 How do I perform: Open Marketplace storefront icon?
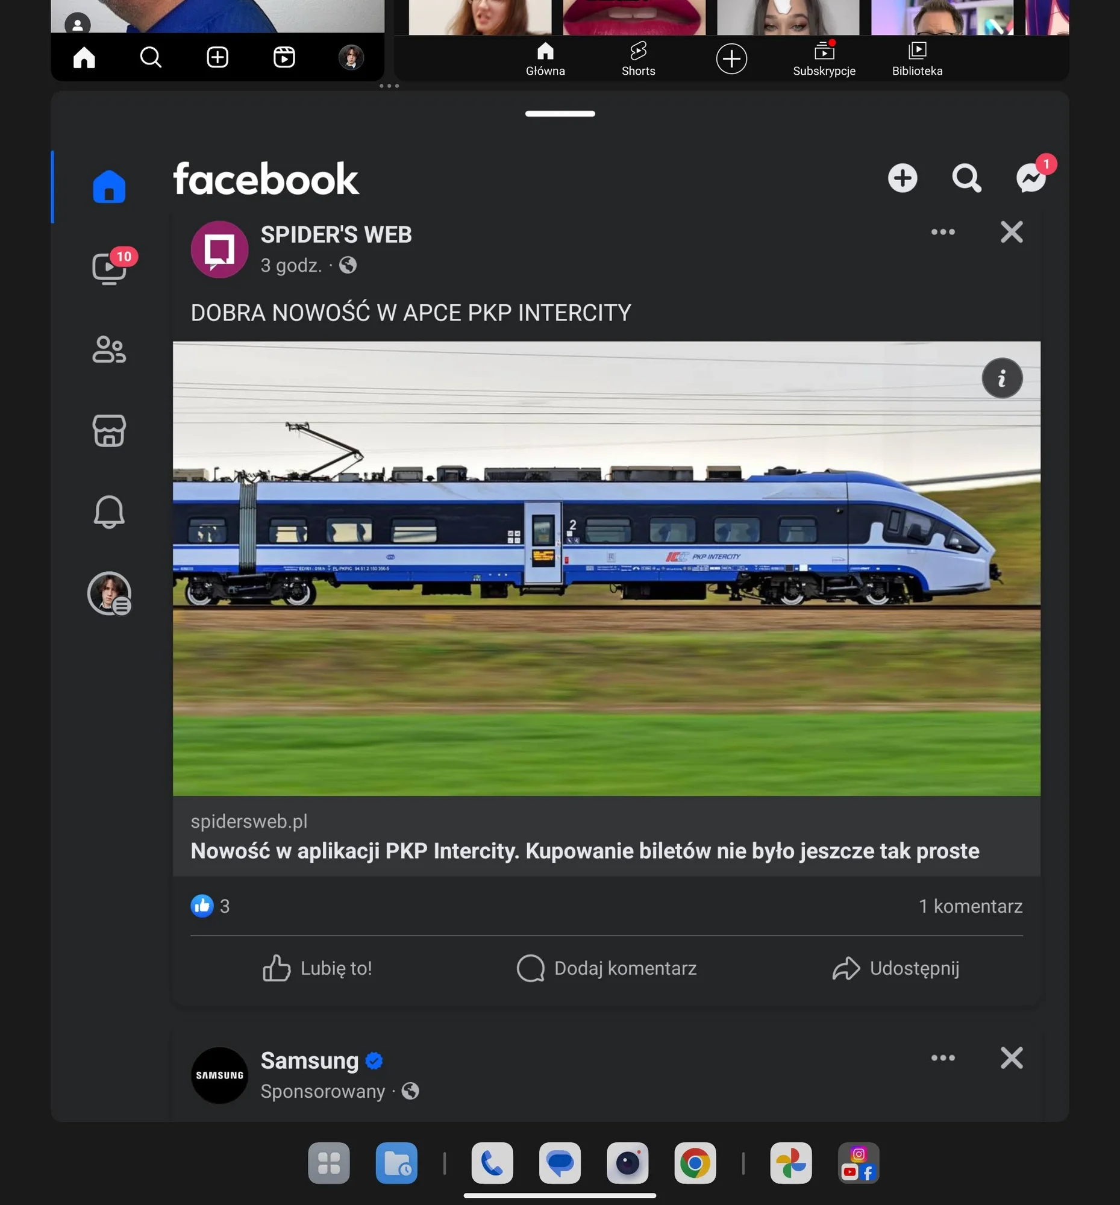[x=109, y=430]
